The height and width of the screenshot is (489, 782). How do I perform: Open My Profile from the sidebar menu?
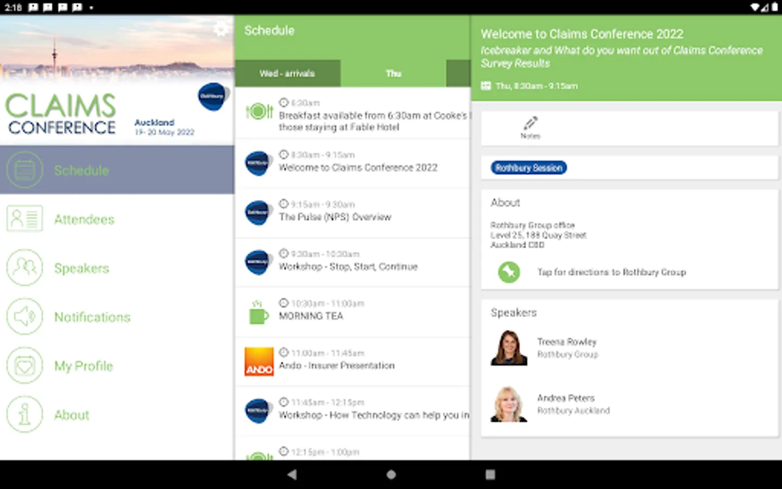coord(117,366)
